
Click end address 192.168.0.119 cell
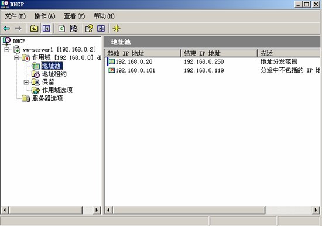[x=204, y=70]
